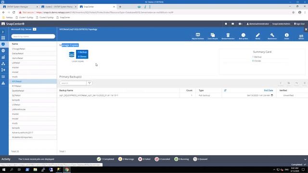Open the Storage Systems icon in the sidebar
This screenshot has height=173, width=308.
click(x=3, y=70)
